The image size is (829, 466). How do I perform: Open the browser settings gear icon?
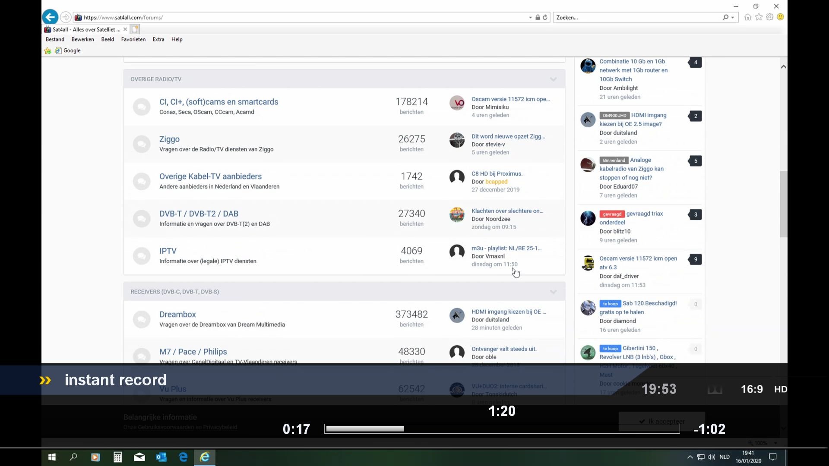(769, 17)
